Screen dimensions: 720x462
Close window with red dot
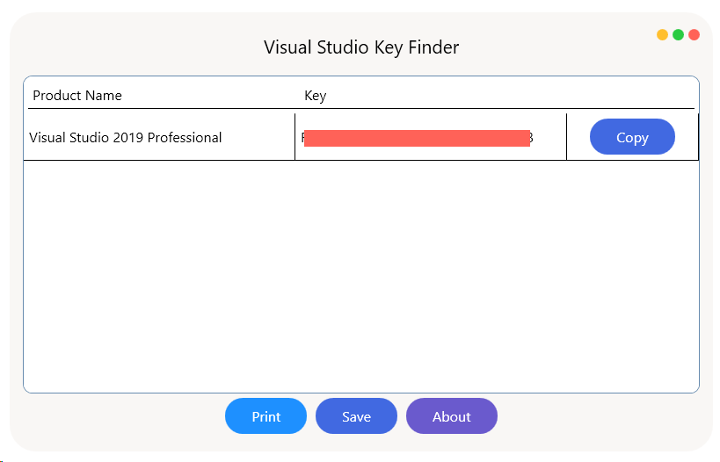point(695,35)
